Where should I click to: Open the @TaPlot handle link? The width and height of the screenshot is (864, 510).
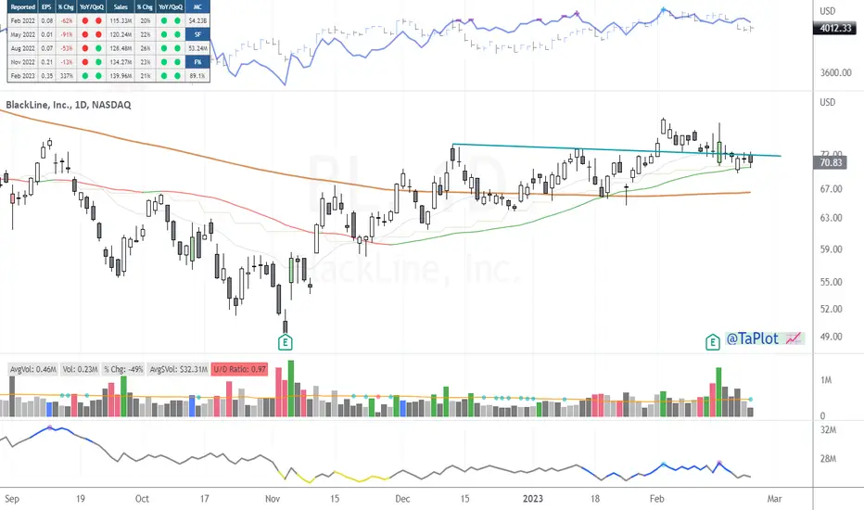(752, 338)
